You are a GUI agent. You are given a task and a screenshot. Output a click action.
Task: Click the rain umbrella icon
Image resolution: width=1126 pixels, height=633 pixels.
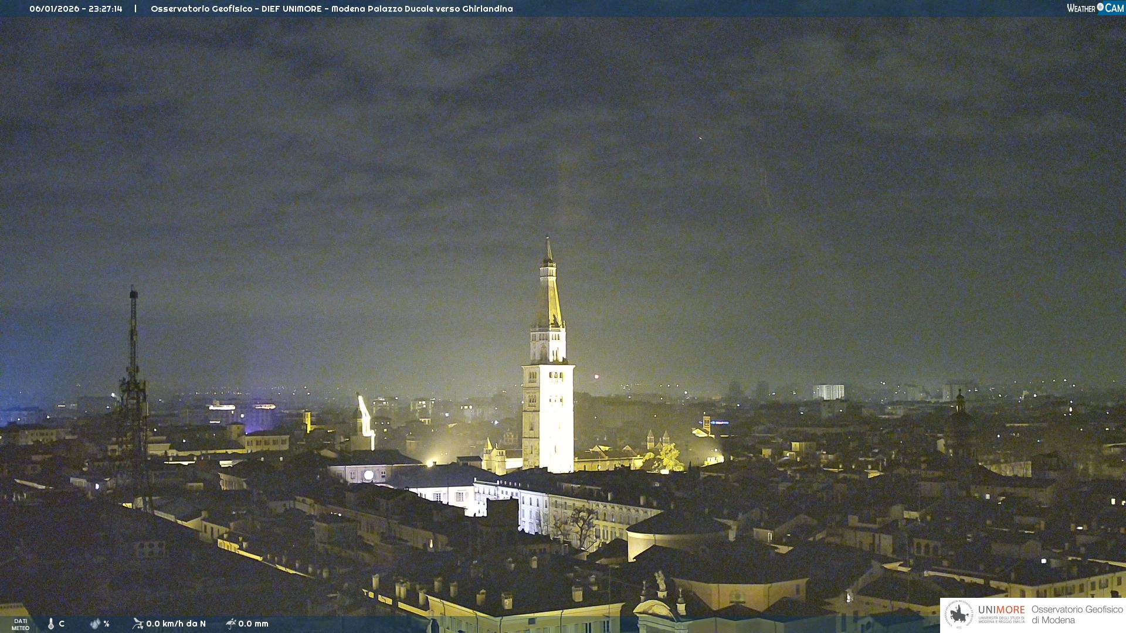230,624
